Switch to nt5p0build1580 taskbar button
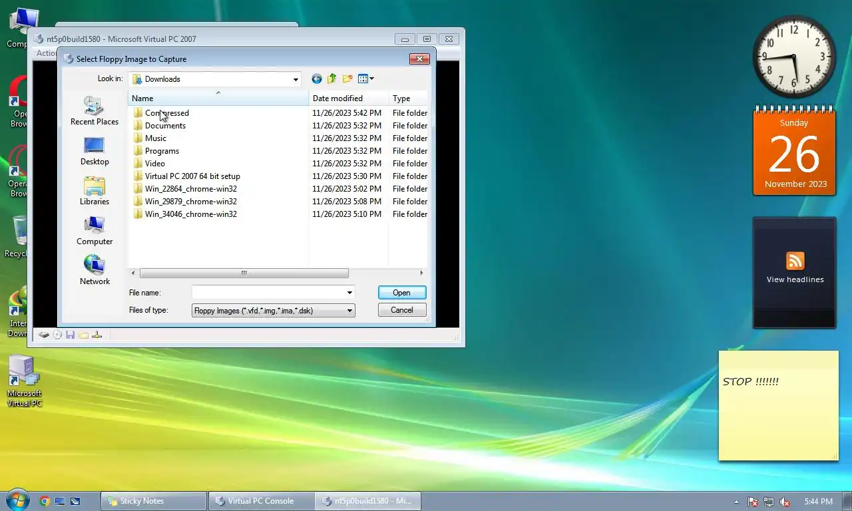852x511 pixels. 368,501
